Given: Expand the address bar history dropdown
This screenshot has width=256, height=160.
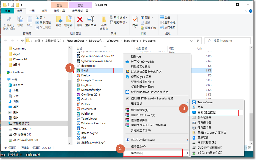Looking at the screenshot, I should coord(191,41).
